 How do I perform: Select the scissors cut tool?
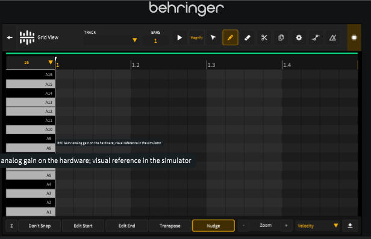[x=264, y=37]
